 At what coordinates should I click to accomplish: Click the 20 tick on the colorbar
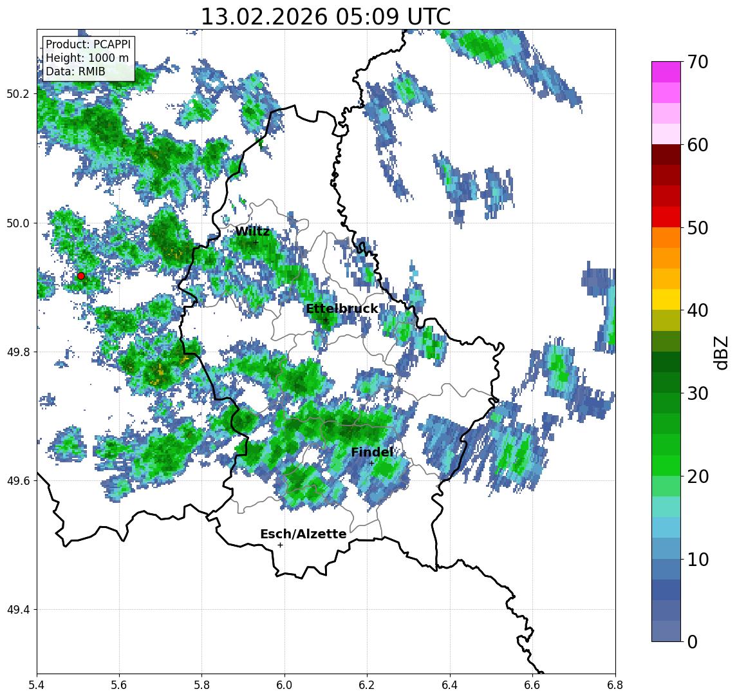point(698,476)
